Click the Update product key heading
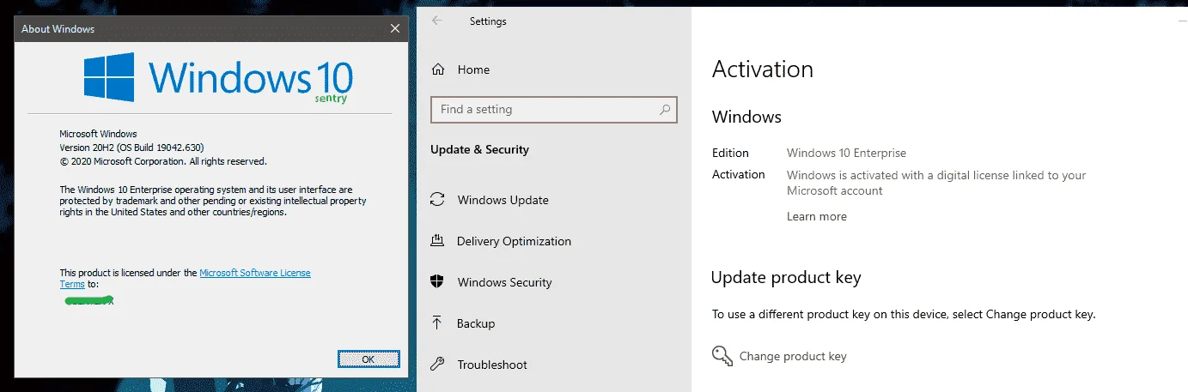This screenshot has width=1188, height=392. [786, 277]
